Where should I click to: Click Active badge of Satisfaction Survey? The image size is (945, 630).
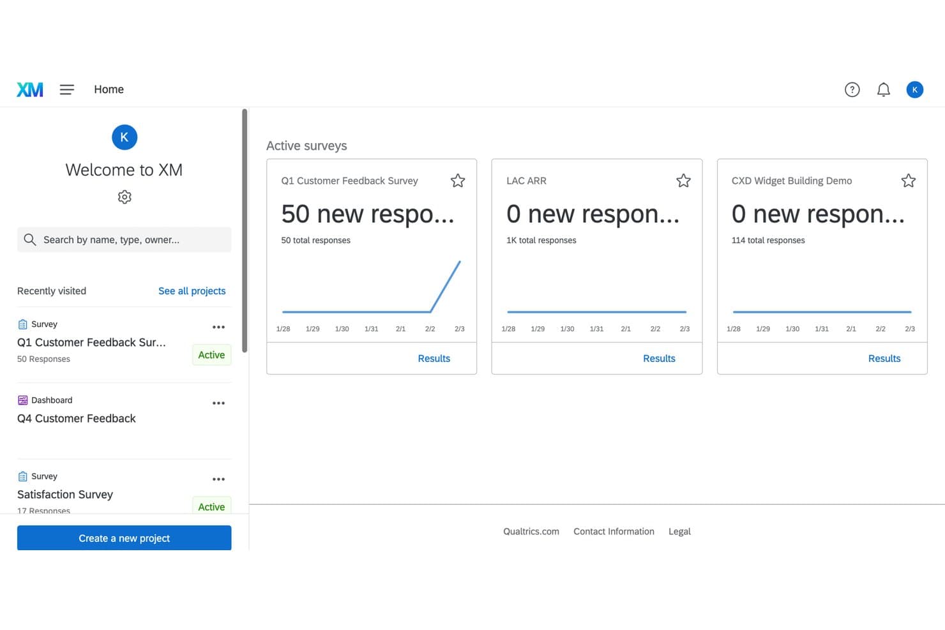coord(211,506)
